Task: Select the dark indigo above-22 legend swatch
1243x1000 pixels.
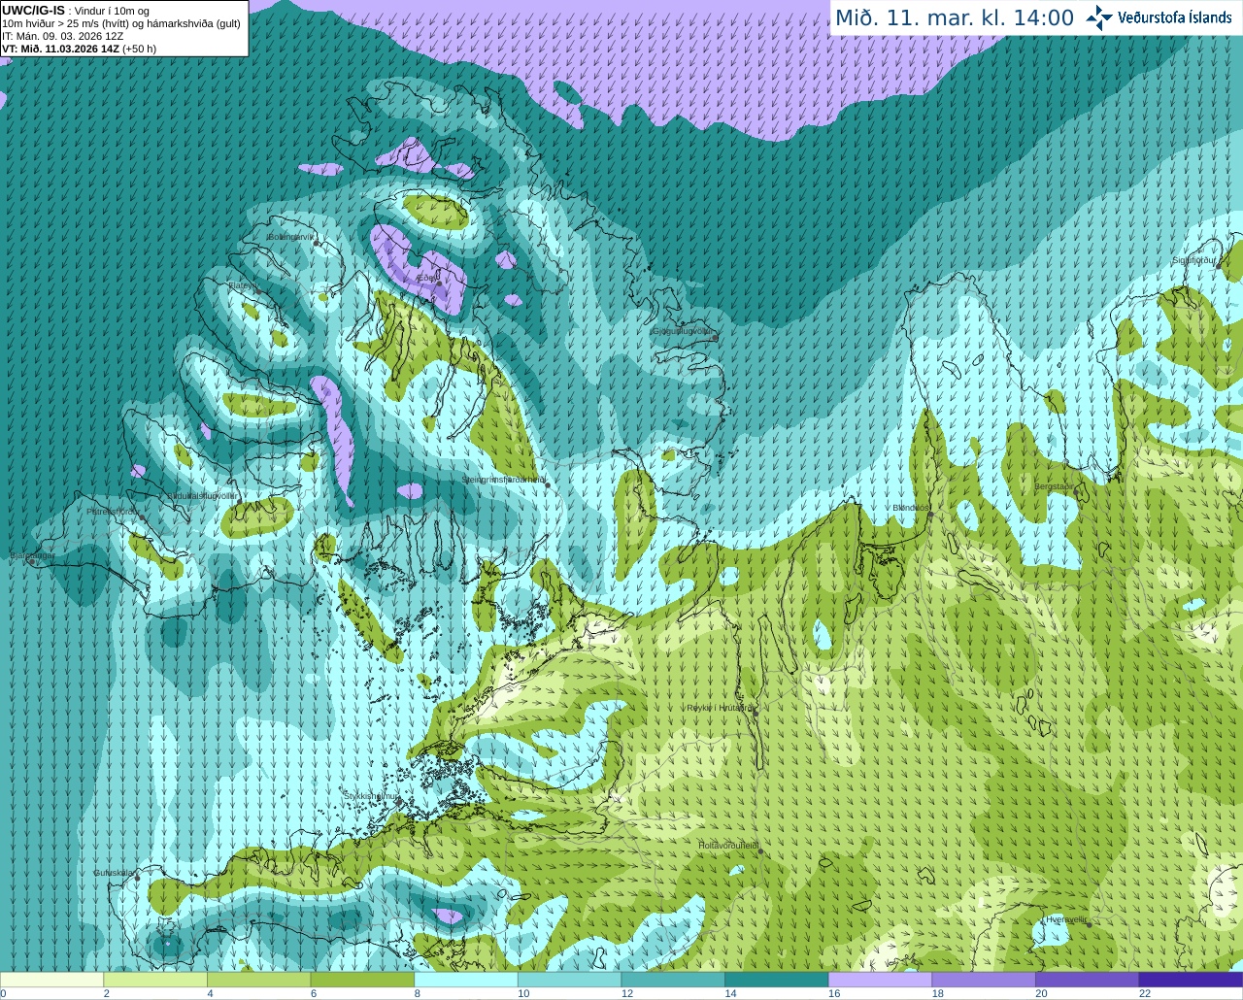Action: tap(1191, 980)
